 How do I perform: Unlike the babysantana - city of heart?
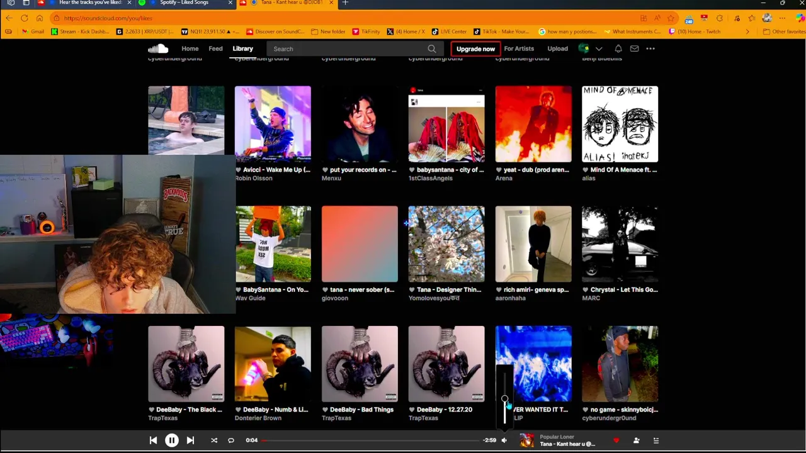pos(412,170)
